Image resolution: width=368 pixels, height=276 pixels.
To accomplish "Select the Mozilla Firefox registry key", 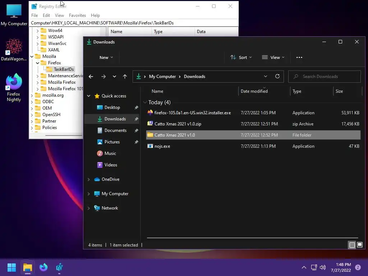I will (x=62, y=82).
